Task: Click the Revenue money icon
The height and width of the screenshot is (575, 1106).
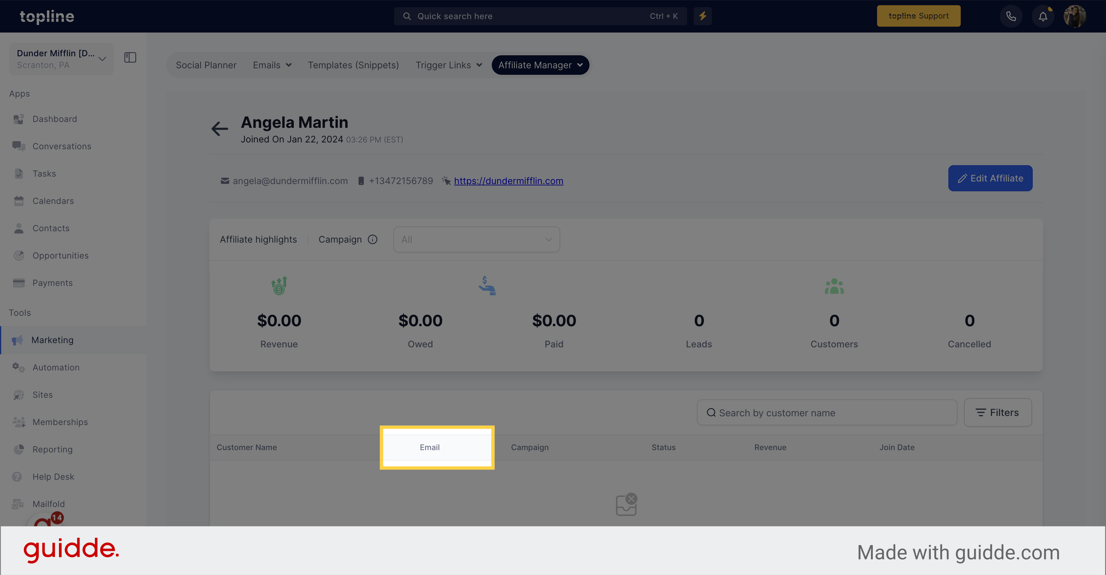Action: click(x=279, y=286)
